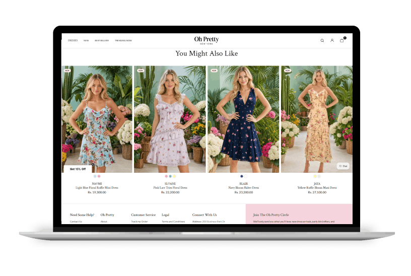Select Jaya yellow color swatch
This screenshot has height=276, width=411.
(x=315, y=176)
